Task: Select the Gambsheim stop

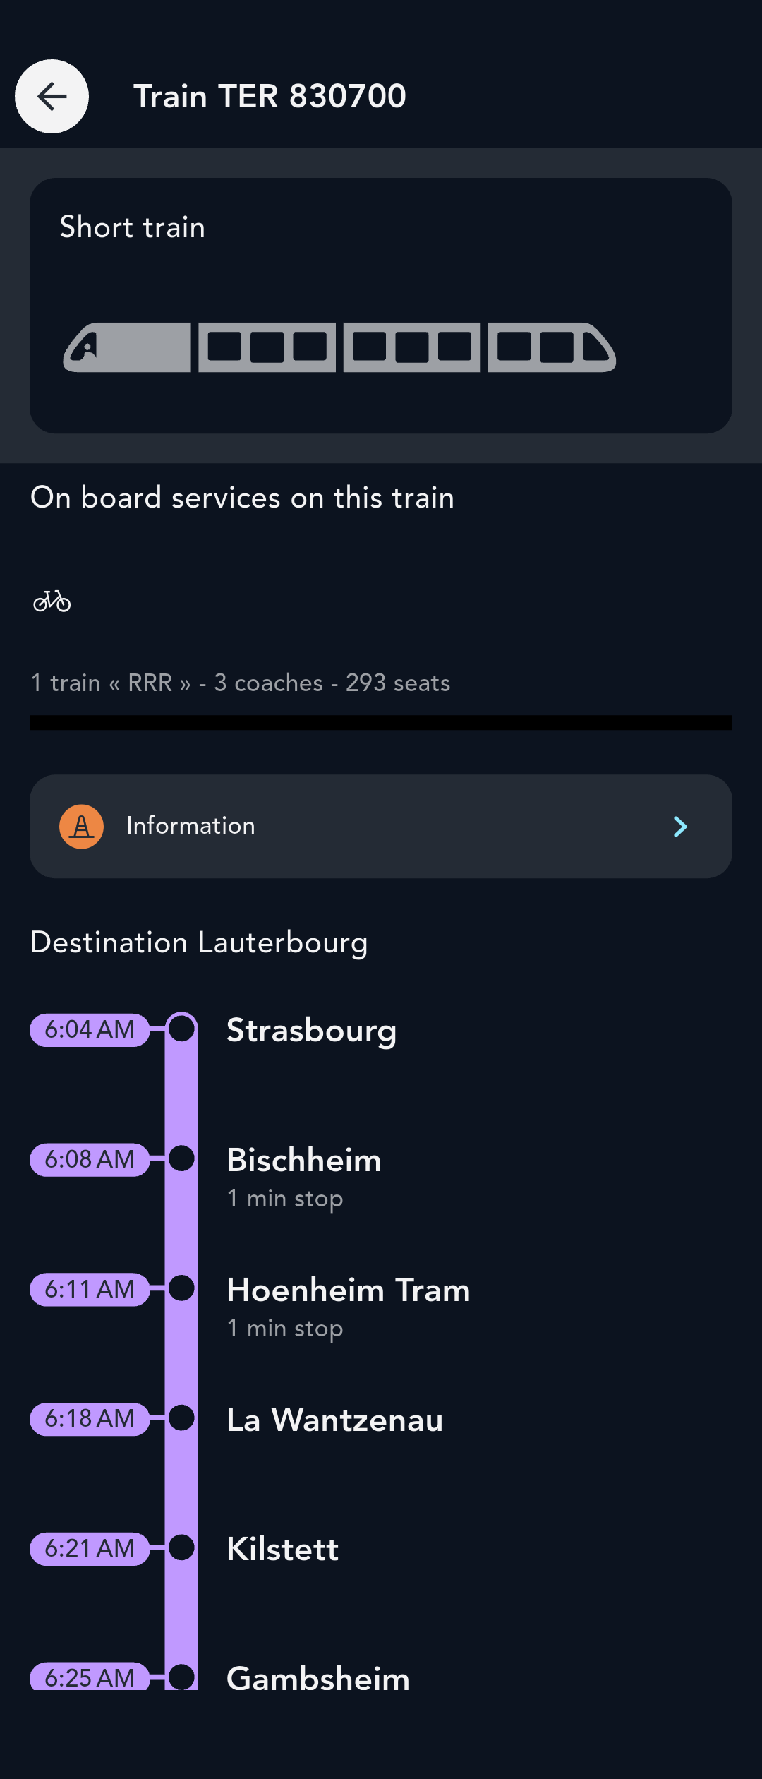Action: (x=317, y=1679)
